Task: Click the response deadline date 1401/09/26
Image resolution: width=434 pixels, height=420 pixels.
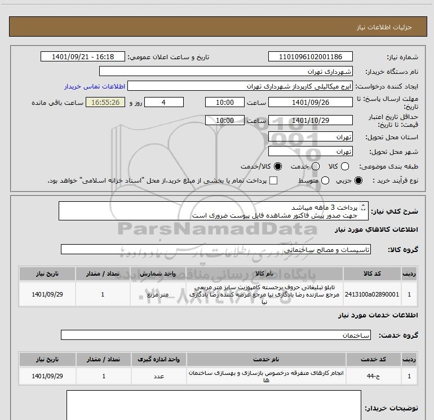Action: pyautogui.click(x=310, y=102)
